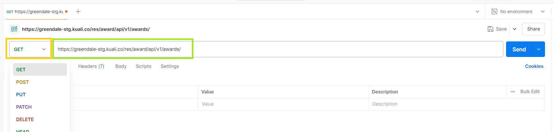Screen dimensions: 554x132
Task: Open the Cookies link
Action: click(x=534, y=66)
